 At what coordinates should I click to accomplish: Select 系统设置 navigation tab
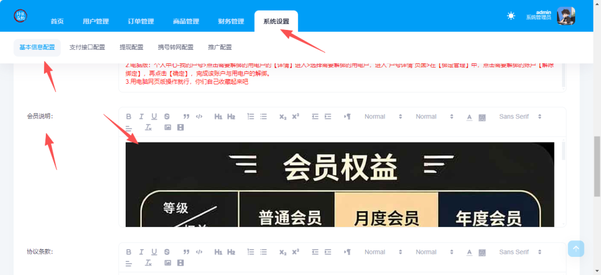click(276, 22)
